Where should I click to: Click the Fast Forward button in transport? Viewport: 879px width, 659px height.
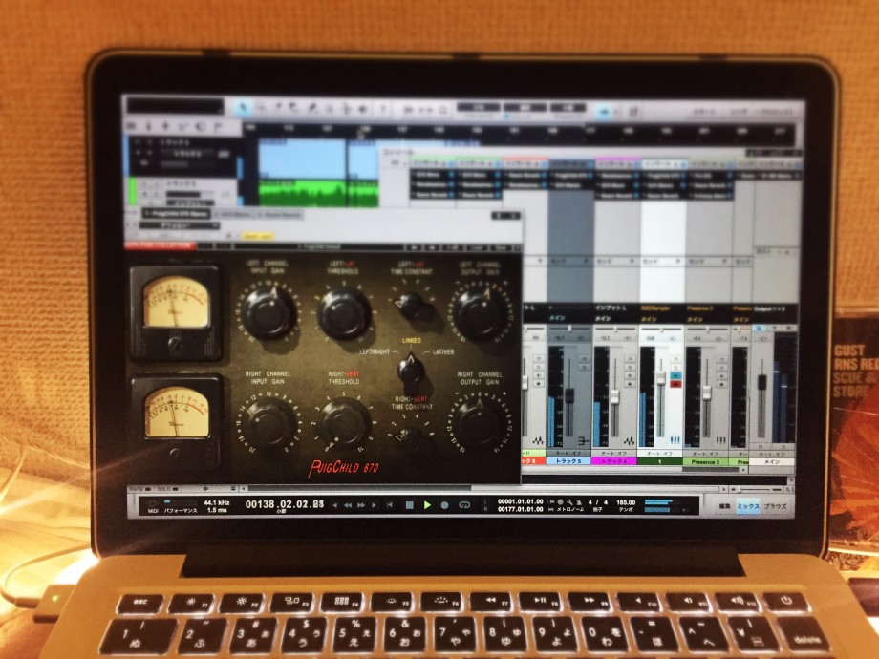(362, 504)
